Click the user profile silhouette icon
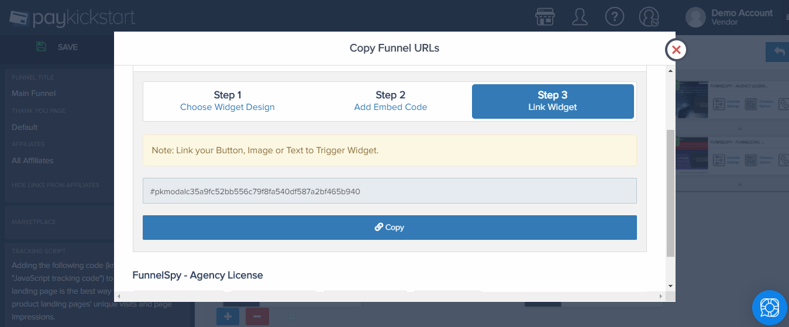The width and height of the screenshot is (789, 327). click(580, 17)
